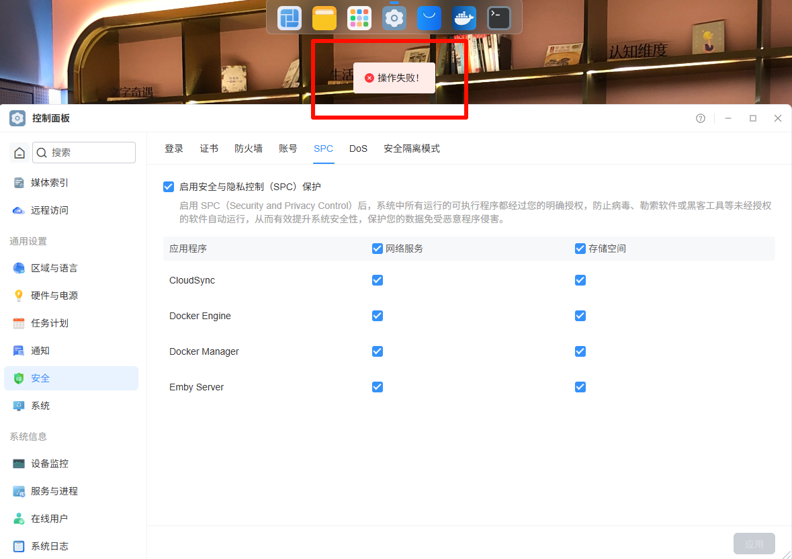Maximize the control panel window
This screenshot has width=792, height=559.
752,118
